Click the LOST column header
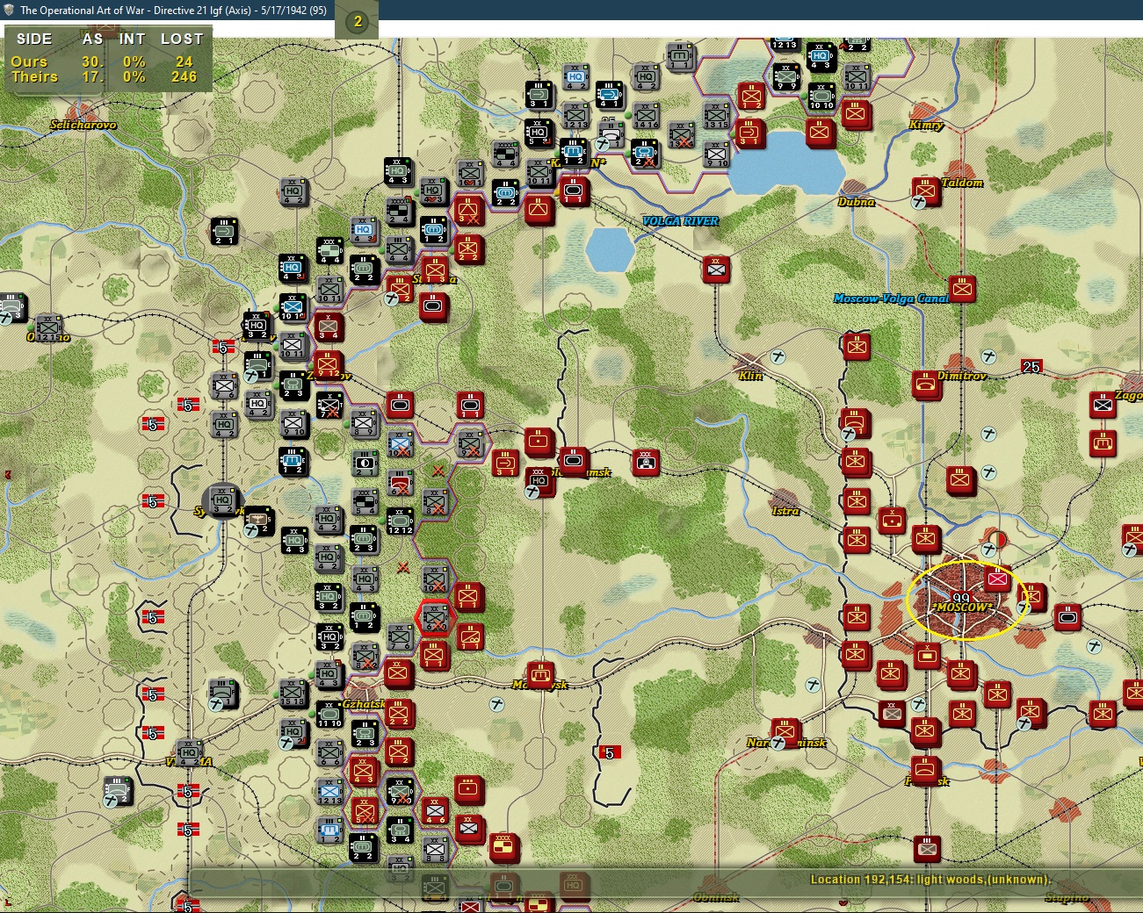Screen dimensions: 1143x913 (182, 39)
